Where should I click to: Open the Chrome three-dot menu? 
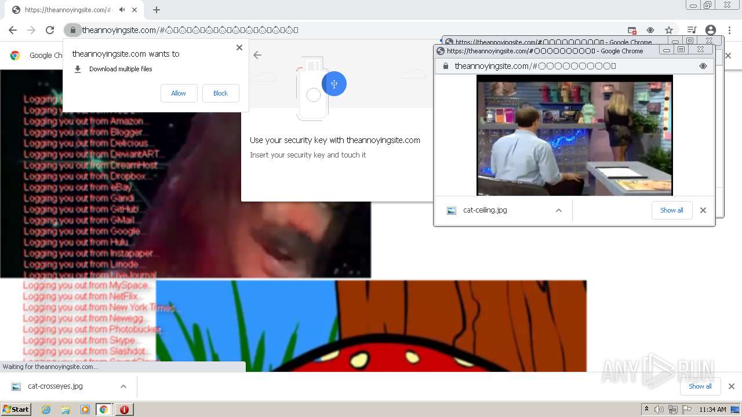[728, 30]
